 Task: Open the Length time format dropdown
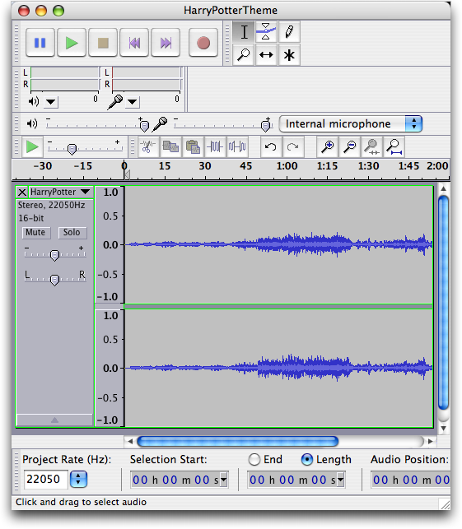pyautogui.click(x=340, y=480)
